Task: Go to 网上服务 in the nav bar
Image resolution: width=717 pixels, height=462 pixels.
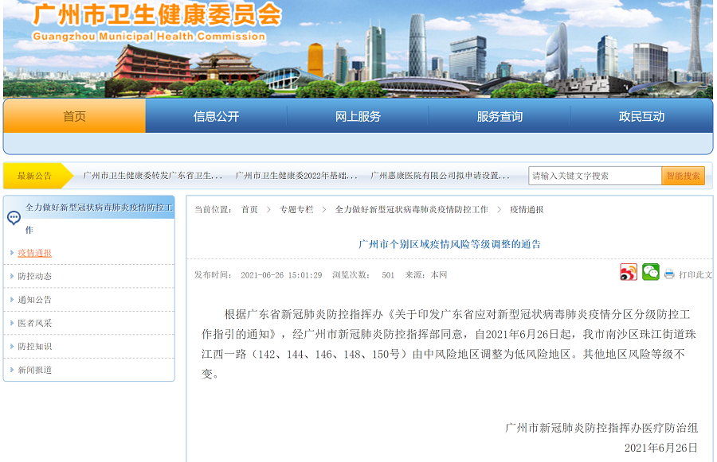Action: (x=358, y=116)
